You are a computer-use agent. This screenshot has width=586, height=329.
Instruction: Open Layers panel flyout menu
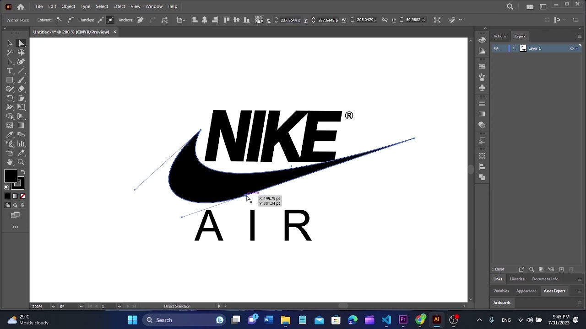[x=579, y=36]
